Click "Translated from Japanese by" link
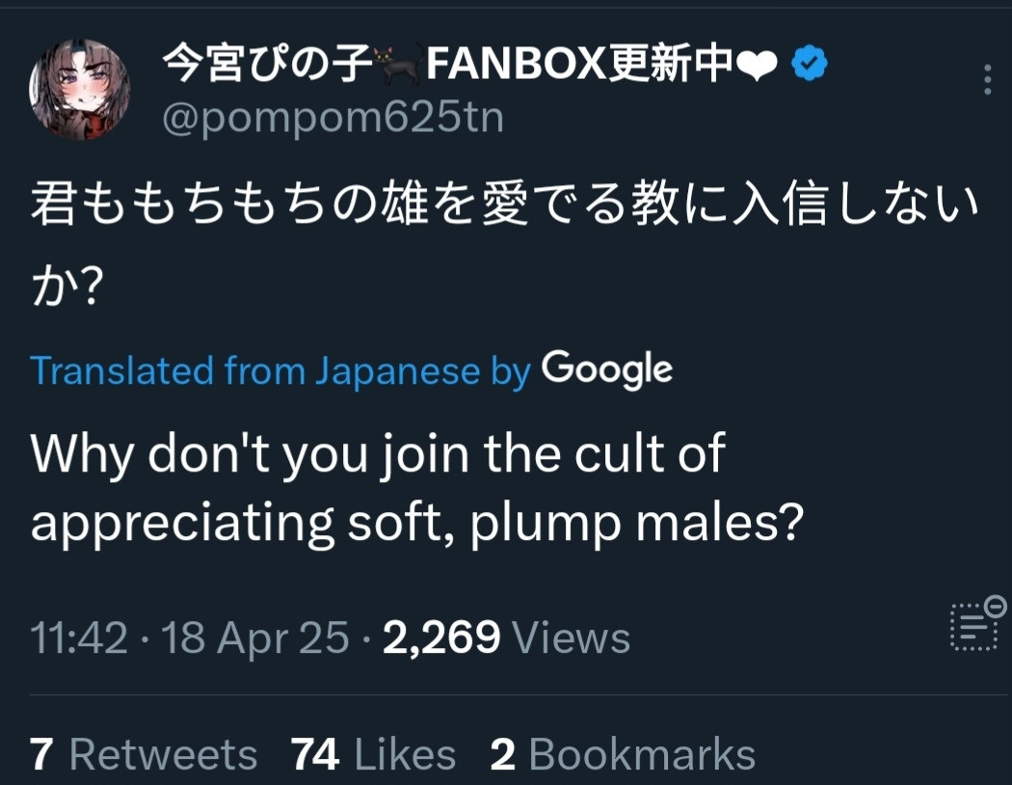This screenshot has height=785, width=1012. pos(280,370)
